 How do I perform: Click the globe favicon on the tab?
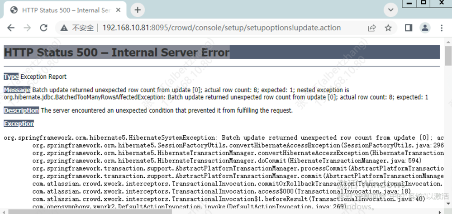[x=14, y=10]
